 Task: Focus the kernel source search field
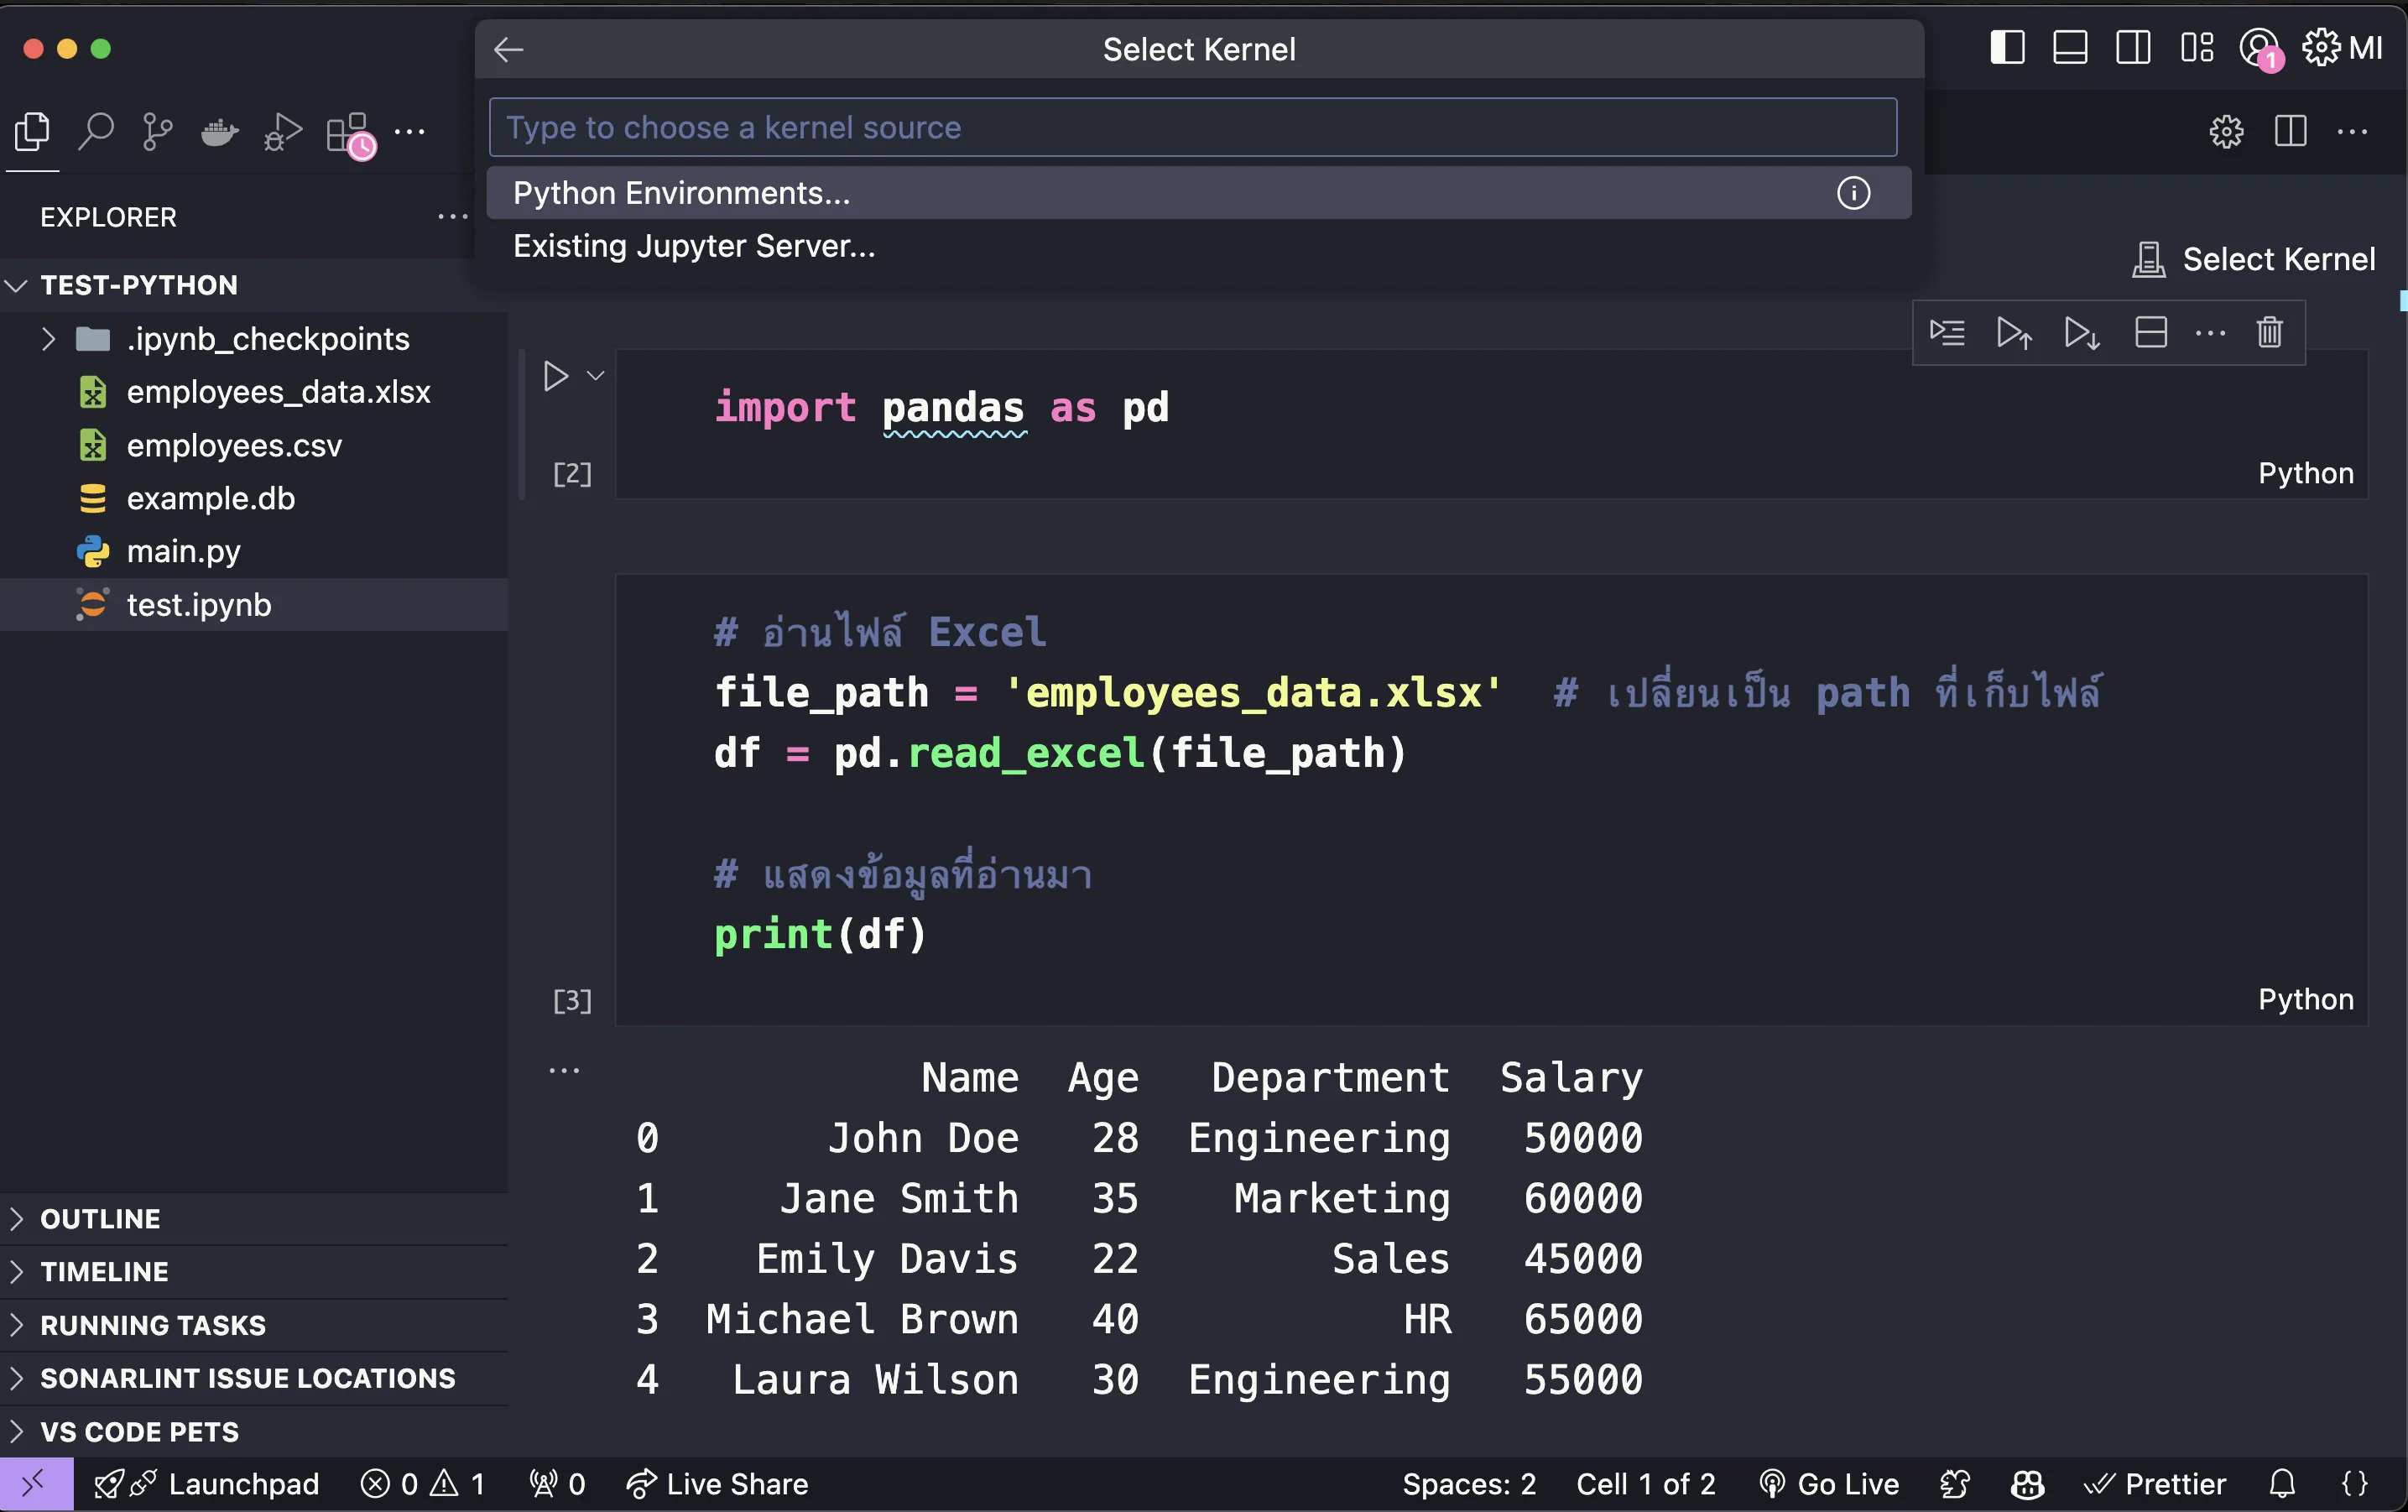pyautogui.click(x=1193, y=127)
